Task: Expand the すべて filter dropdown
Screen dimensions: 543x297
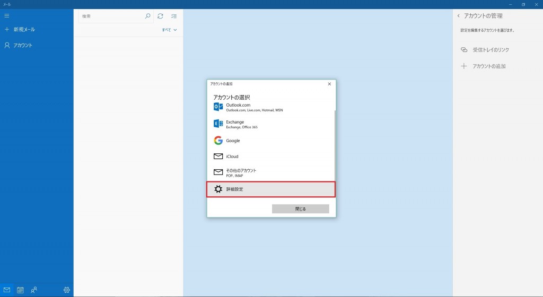Action: pyautogui.click(x=169, y=30)
